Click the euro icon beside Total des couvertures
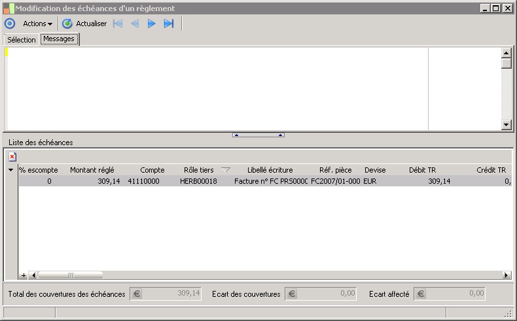This screenshot has height=321, width=517. [137, 294]
